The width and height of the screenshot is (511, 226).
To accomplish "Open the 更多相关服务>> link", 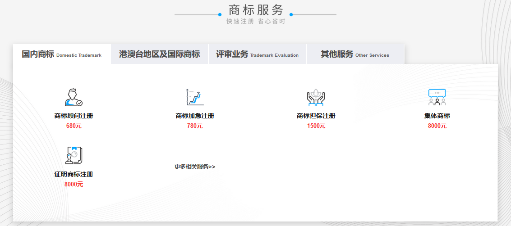I will point(195,167).
